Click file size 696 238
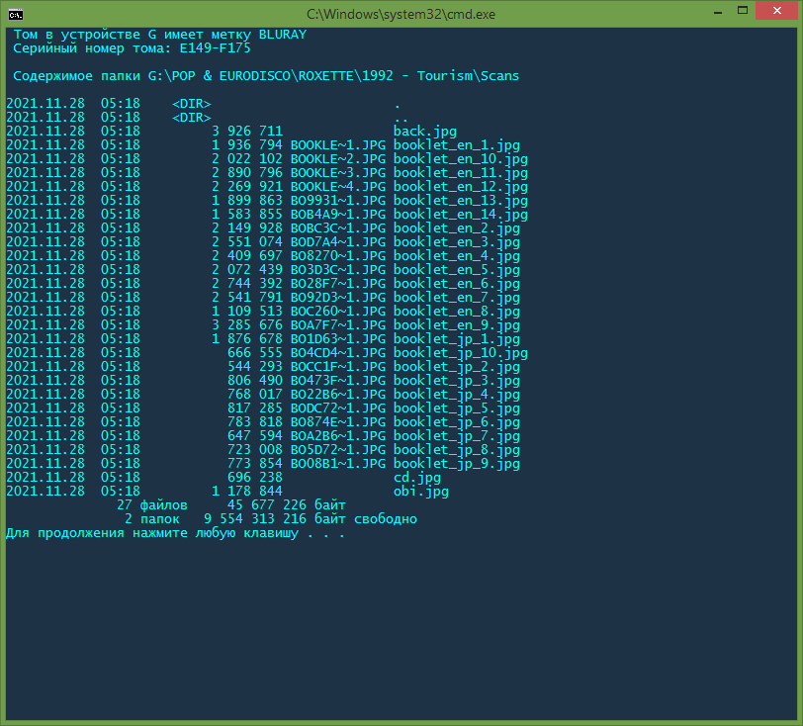 point(255,477)
